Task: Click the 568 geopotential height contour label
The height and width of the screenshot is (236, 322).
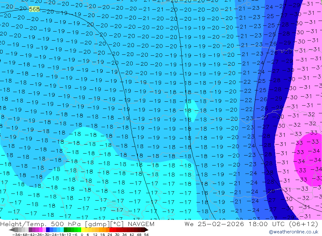Action: coord(34,9)
